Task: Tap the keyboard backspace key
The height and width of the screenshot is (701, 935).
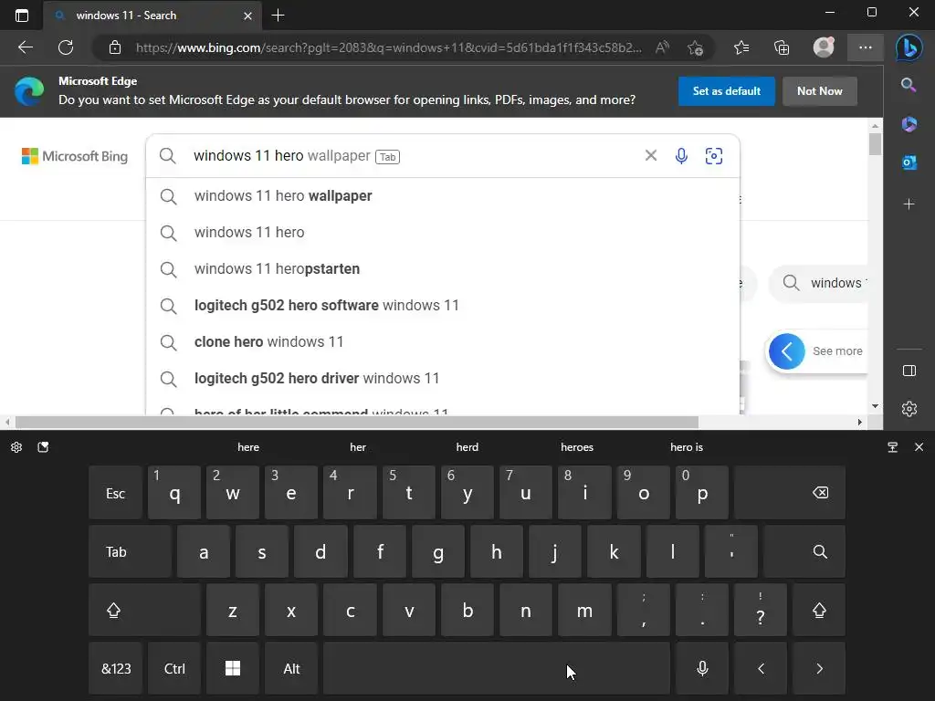Action: 790,492
